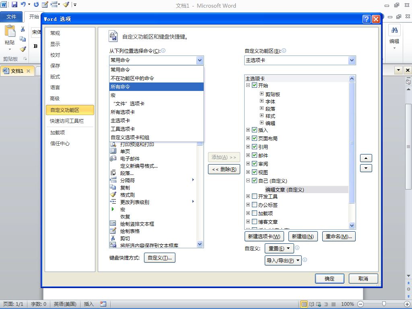
Task: Uncheck the 视图 tab checkbox
Action: [x=254, y=172]
